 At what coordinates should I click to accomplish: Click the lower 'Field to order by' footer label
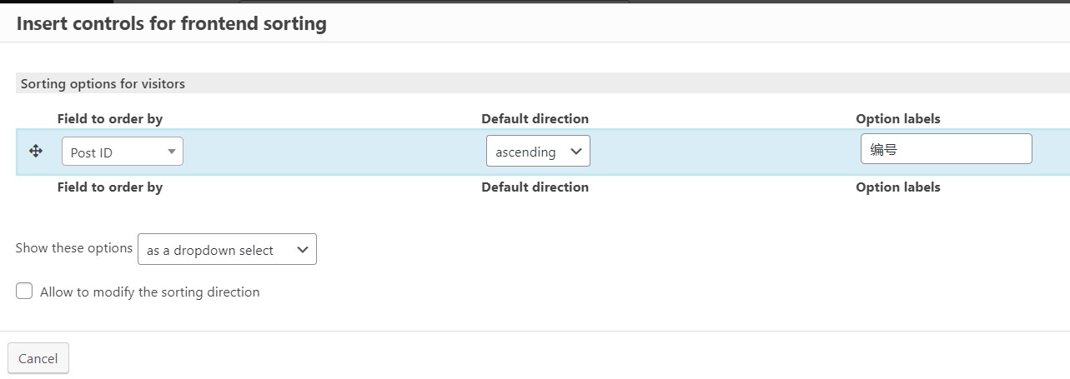(110, 187)
